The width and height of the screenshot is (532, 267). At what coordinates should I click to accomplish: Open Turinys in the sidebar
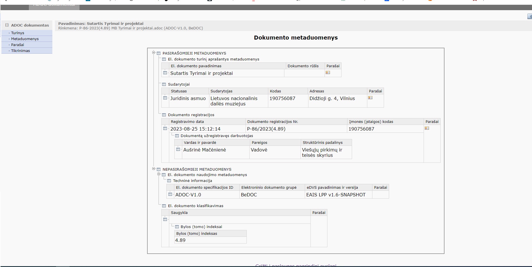click(x=18, y=33)
